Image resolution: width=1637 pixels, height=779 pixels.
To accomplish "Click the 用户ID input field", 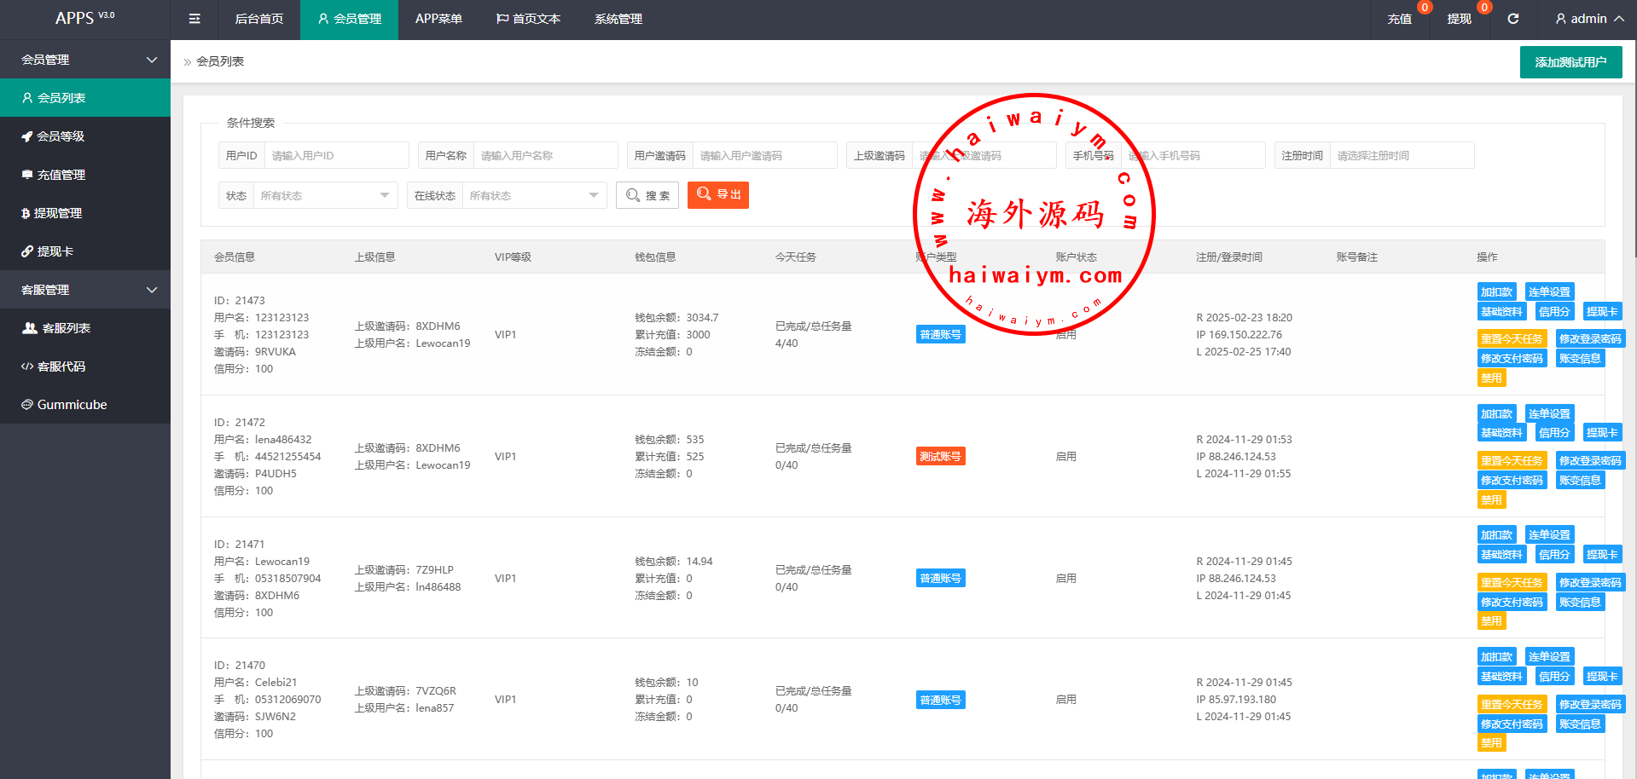I will click(337, 156).
